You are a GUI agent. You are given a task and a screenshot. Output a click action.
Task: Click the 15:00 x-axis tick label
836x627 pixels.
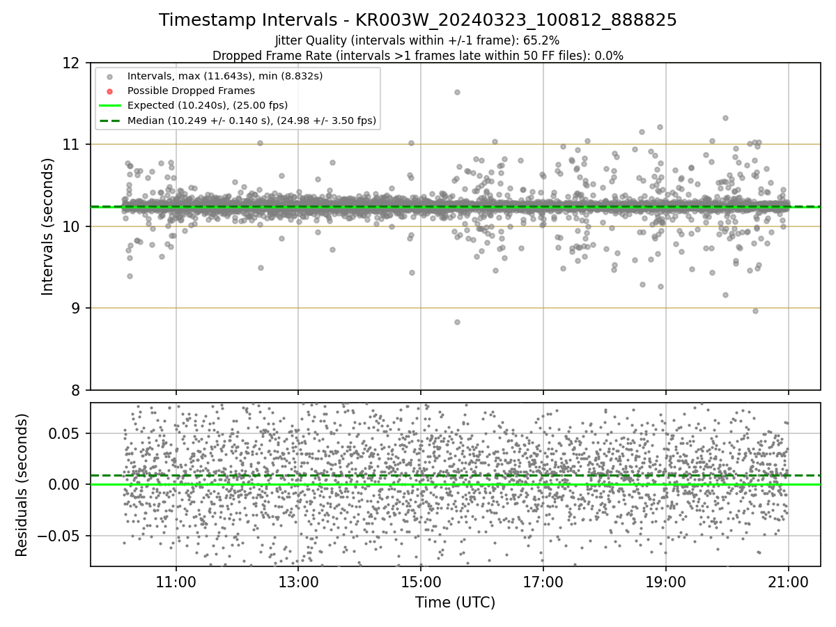pos(421,582)
